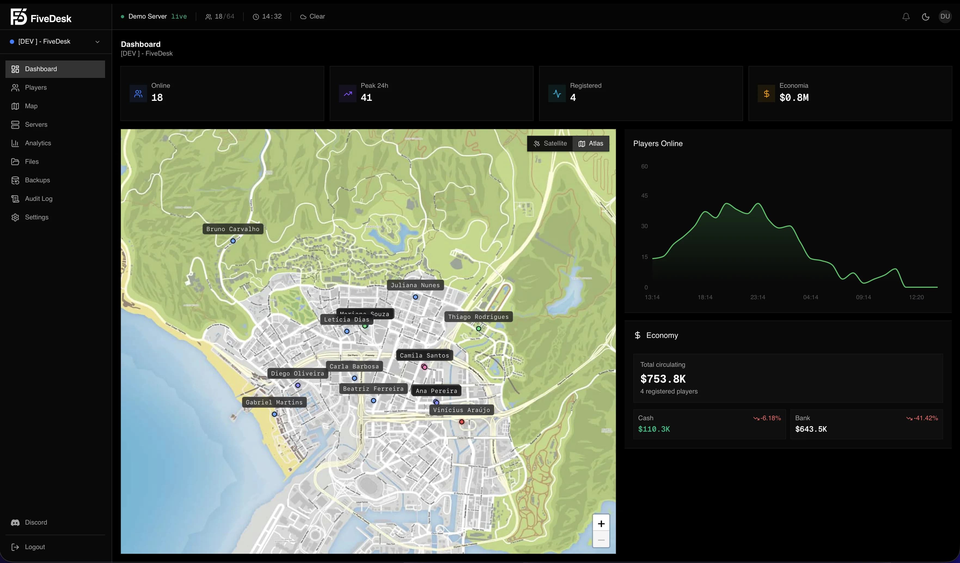
Task: Click Beatriz Ferreira's map marker
Action: [x=374, y=401]
